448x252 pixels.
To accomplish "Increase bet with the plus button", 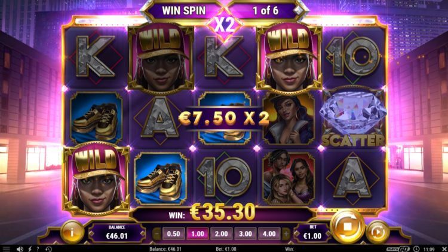I will [x=286, y=234].
